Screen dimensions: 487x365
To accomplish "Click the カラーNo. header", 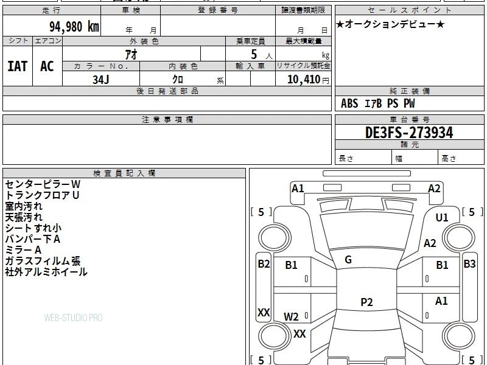I will click(101, 66).
